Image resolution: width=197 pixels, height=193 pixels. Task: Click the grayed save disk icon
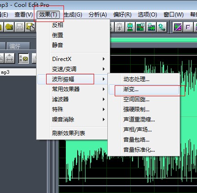(20, 27)
